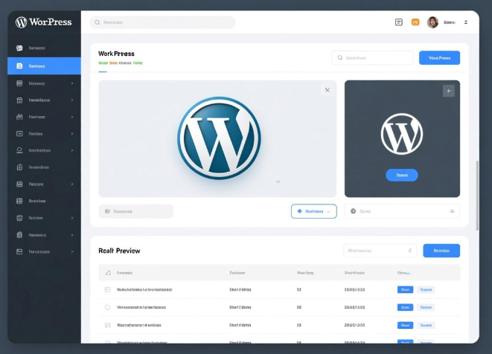Focus the top bar search field
This screenshot has height=354, width=492.
coord(162,22)
